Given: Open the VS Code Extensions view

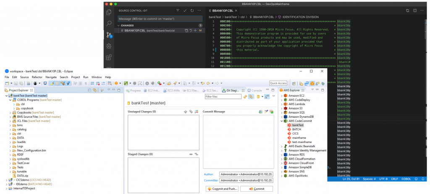Looking at the screenshot, I should click(x=109, y=57).
